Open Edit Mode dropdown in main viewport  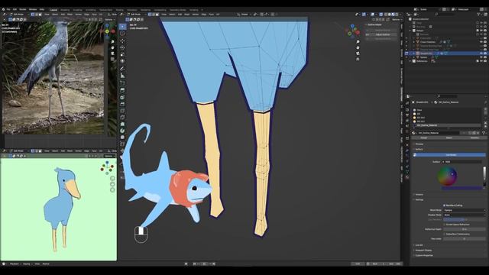(x=135, y=15)
